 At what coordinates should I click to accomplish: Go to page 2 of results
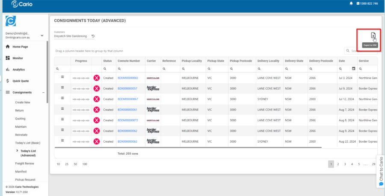(338, 164)
